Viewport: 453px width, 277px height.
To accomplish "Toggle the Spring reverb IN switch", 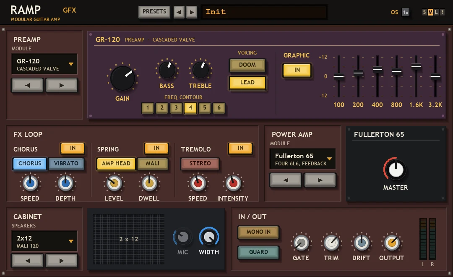I will click(x=156, y=148).
